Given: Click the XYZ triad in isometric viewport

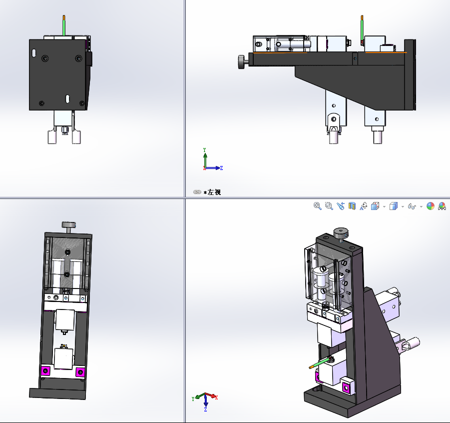Looking at the screenshot, I should pos(205,401).
